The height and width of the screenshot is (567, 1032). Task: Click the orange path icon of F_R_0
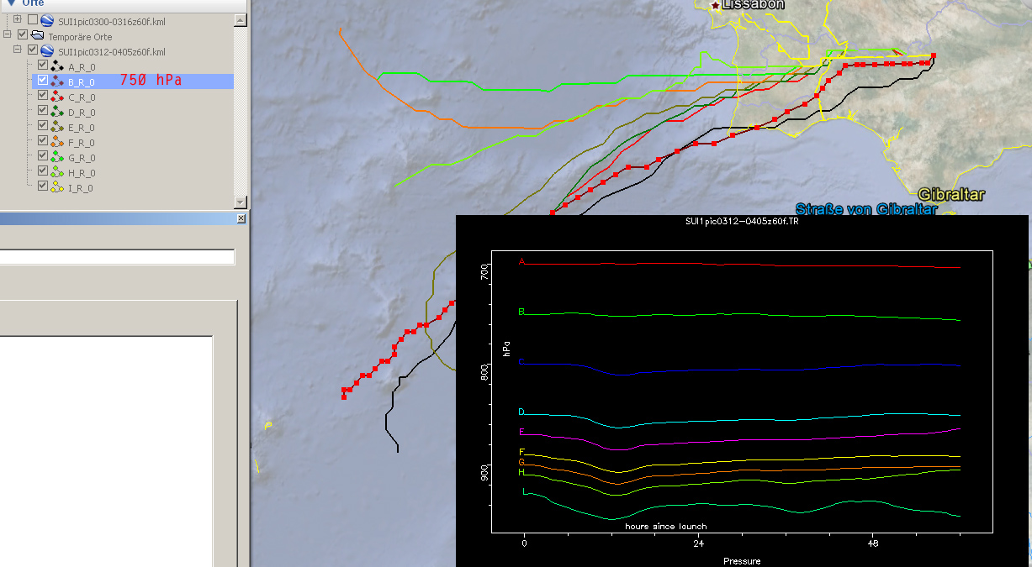point(57,142)
